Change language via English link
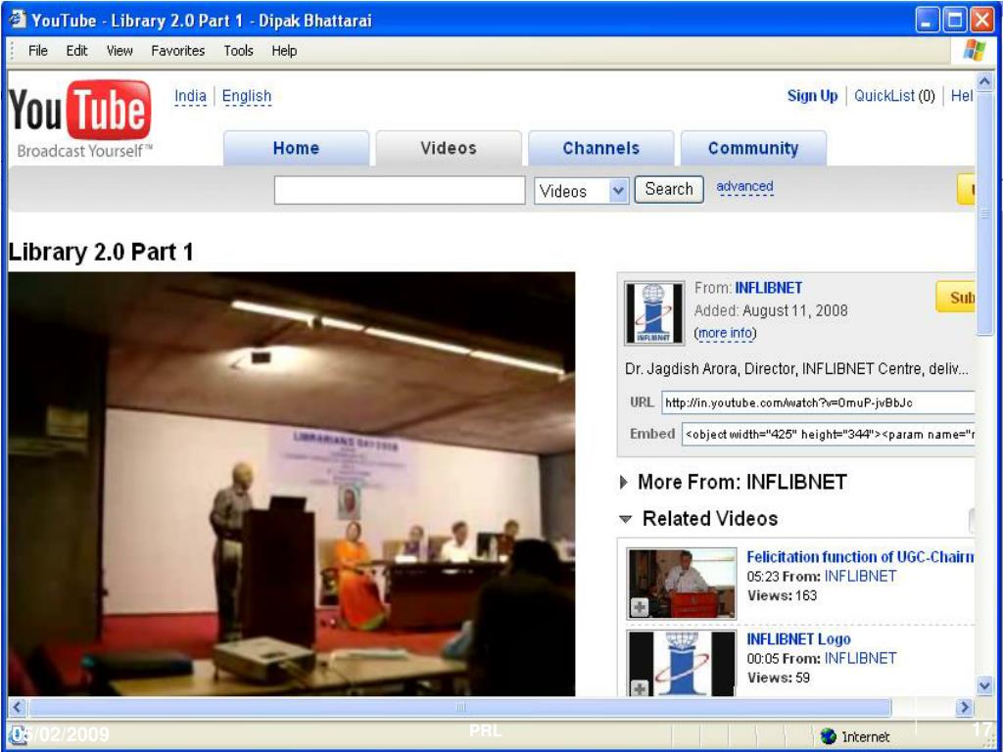This screenshot has height=752, width=1003. 246,96
